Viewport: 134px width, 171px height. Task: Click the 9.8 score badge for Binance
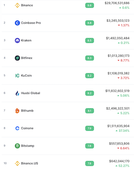tap(89, 5)
